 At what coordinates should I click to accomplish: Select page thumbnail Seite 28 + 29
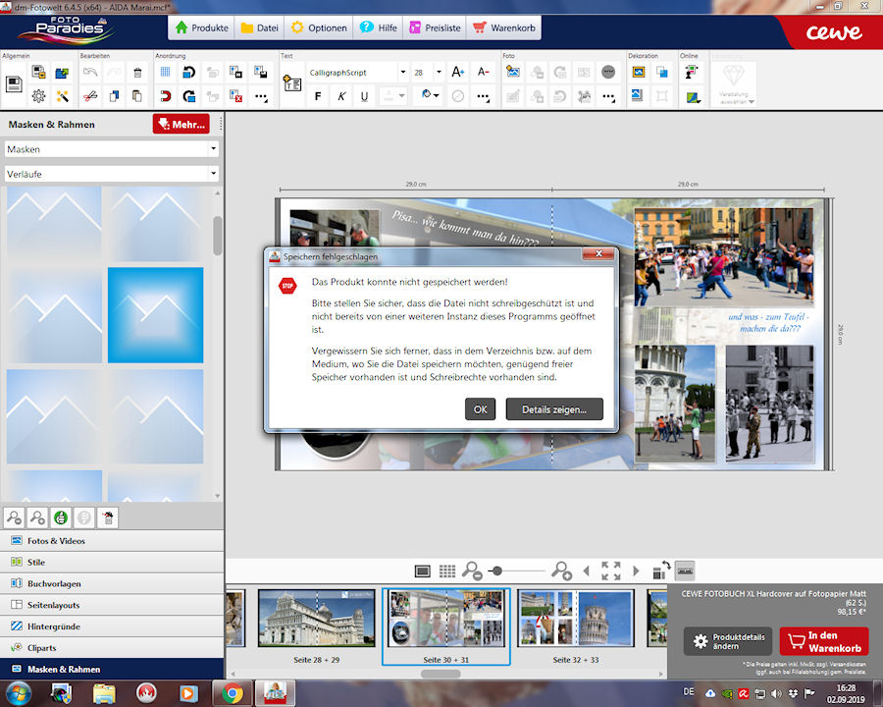316,618
